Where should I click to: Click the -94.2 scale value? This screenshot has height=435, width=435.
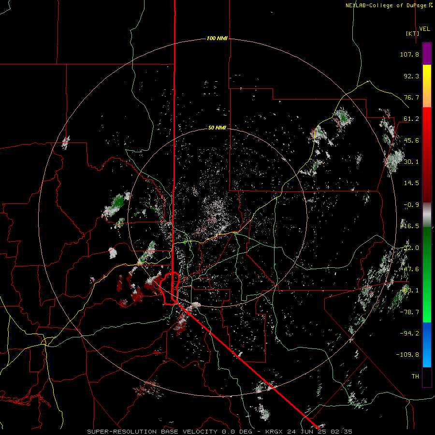(x=409, y=333)
